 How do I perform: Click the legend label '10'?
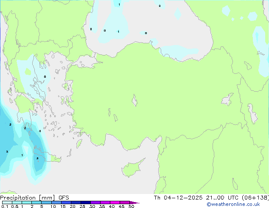click(x=53, y=206)
